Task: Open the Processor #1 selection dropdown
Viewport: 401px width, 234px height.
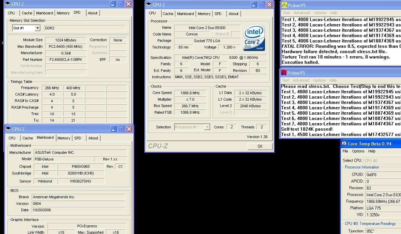Action: click(x=207, y=127)
